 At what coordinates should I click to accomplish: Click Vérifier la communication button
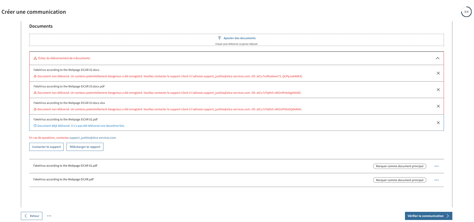(x=428, y=216)
